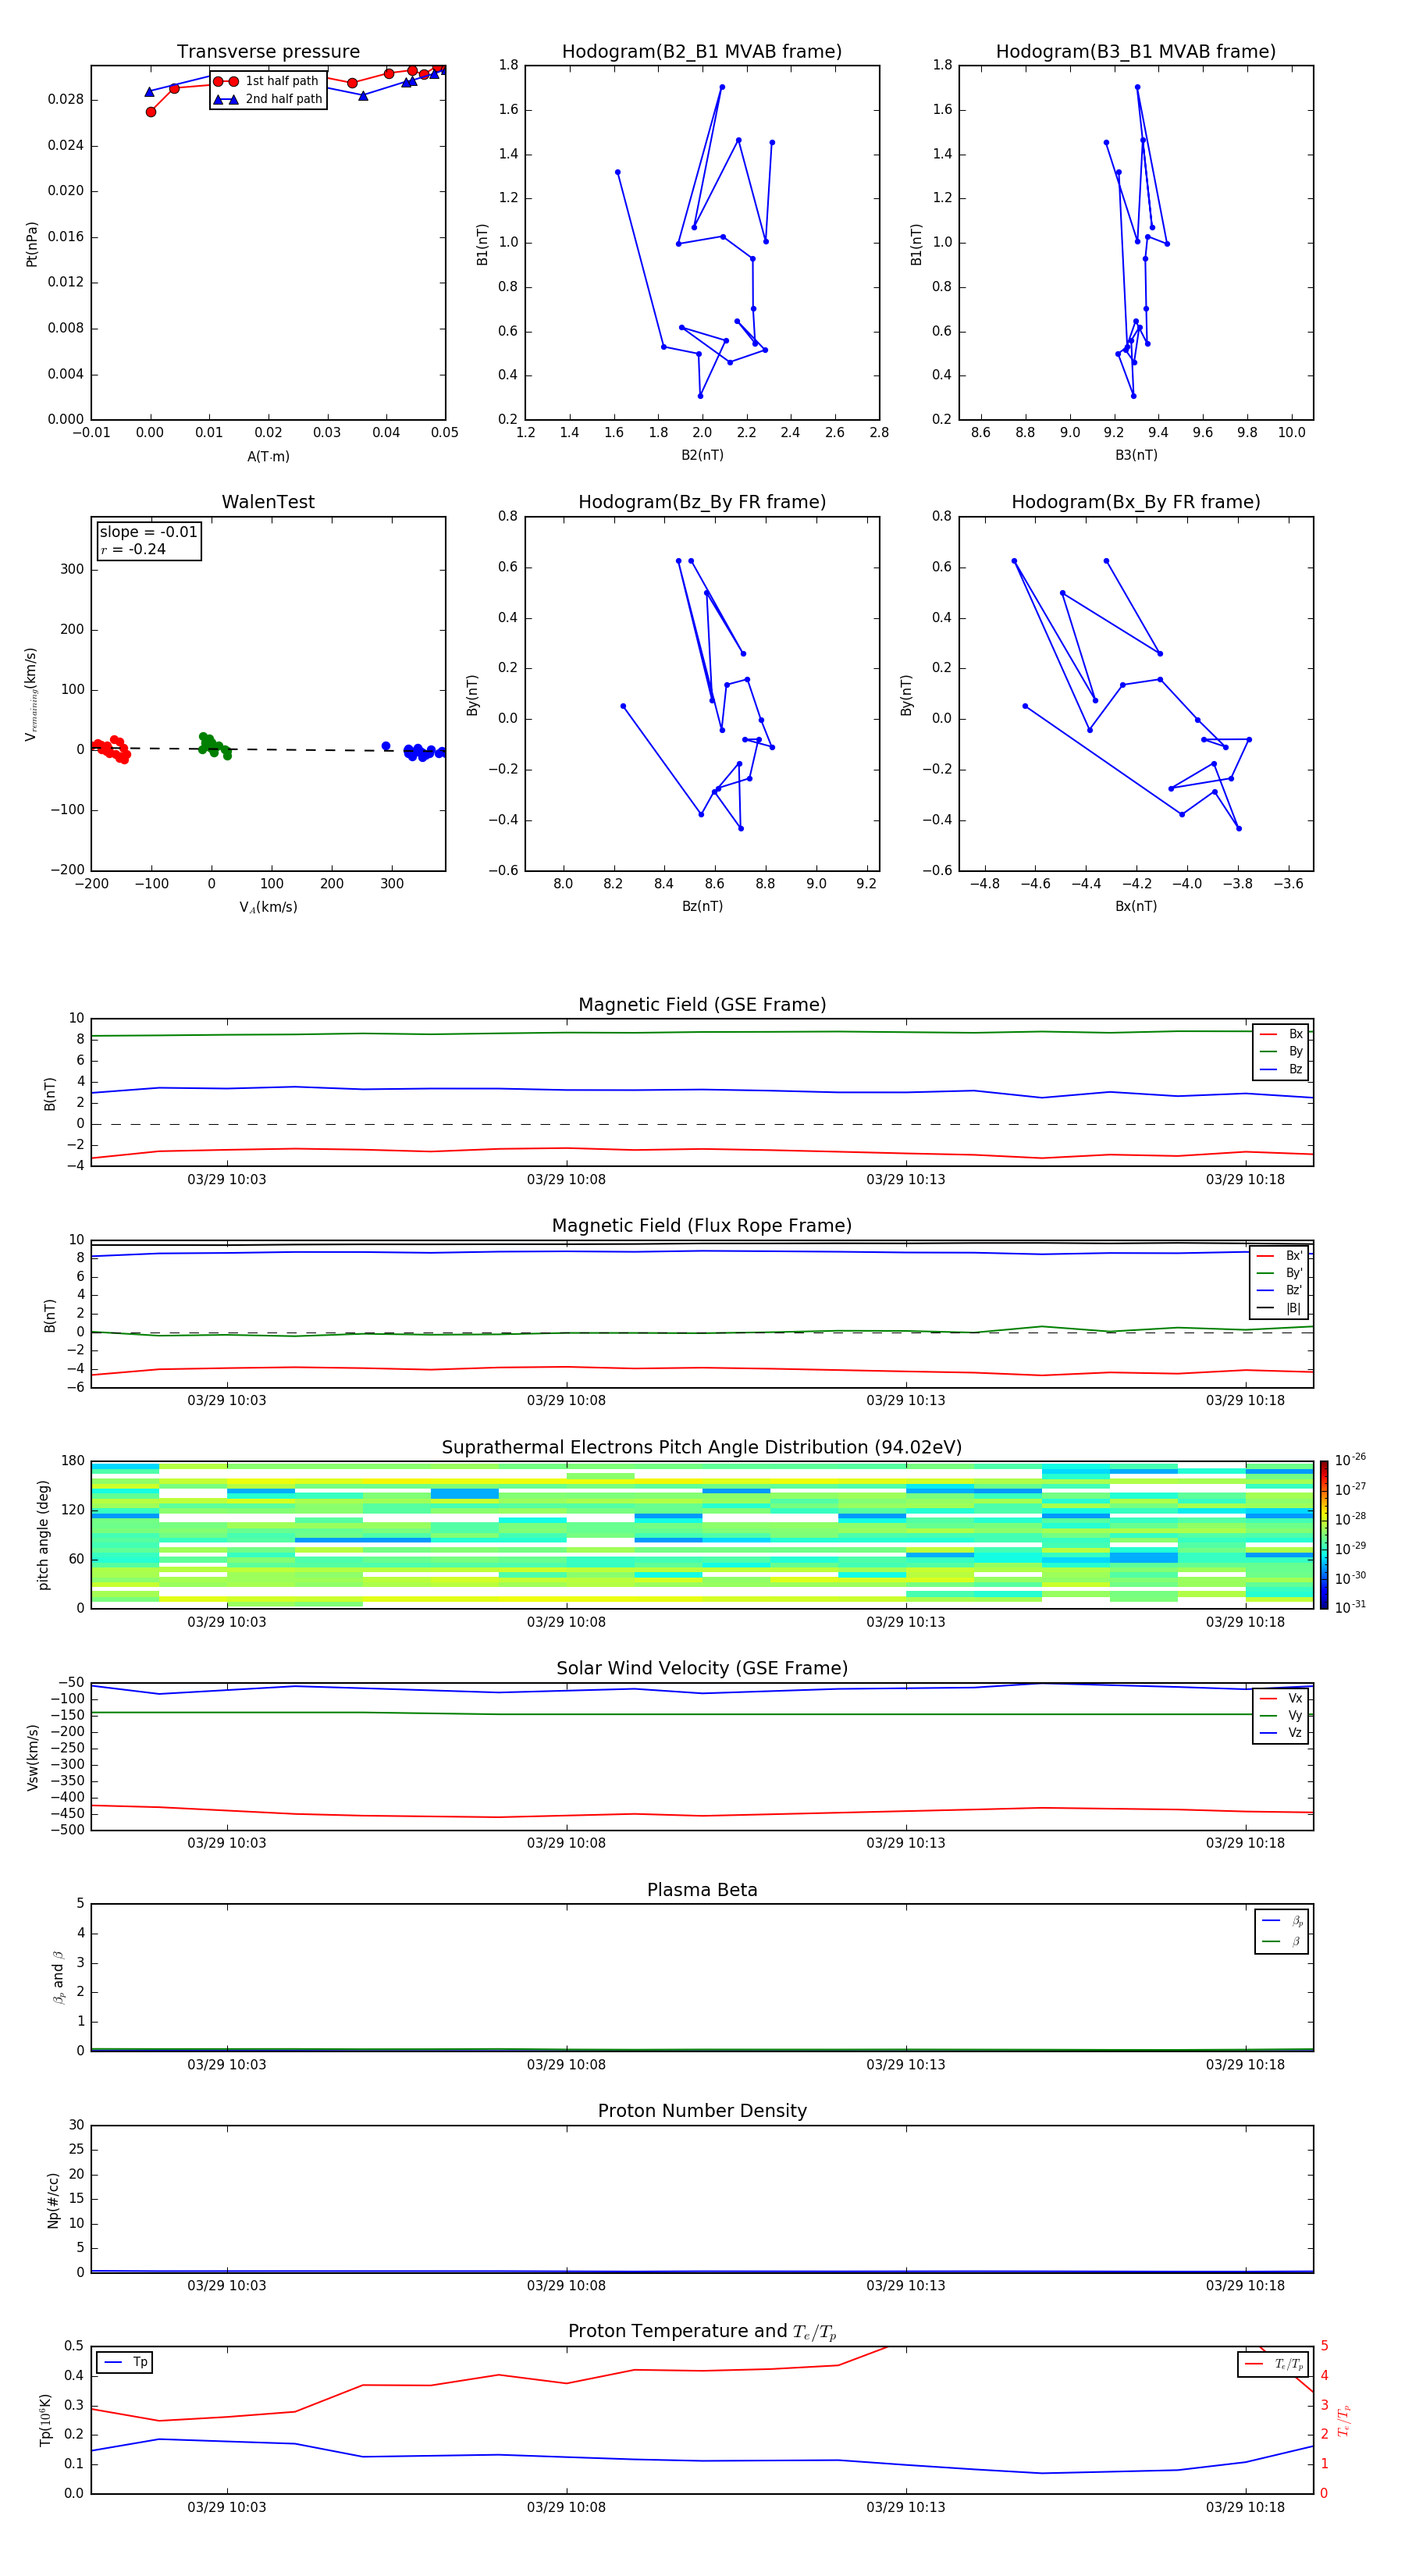The image size is (1405, 2576).
Task: Click 'Vz' in the velocity legend
Action: click(x=1295, y=1733)
